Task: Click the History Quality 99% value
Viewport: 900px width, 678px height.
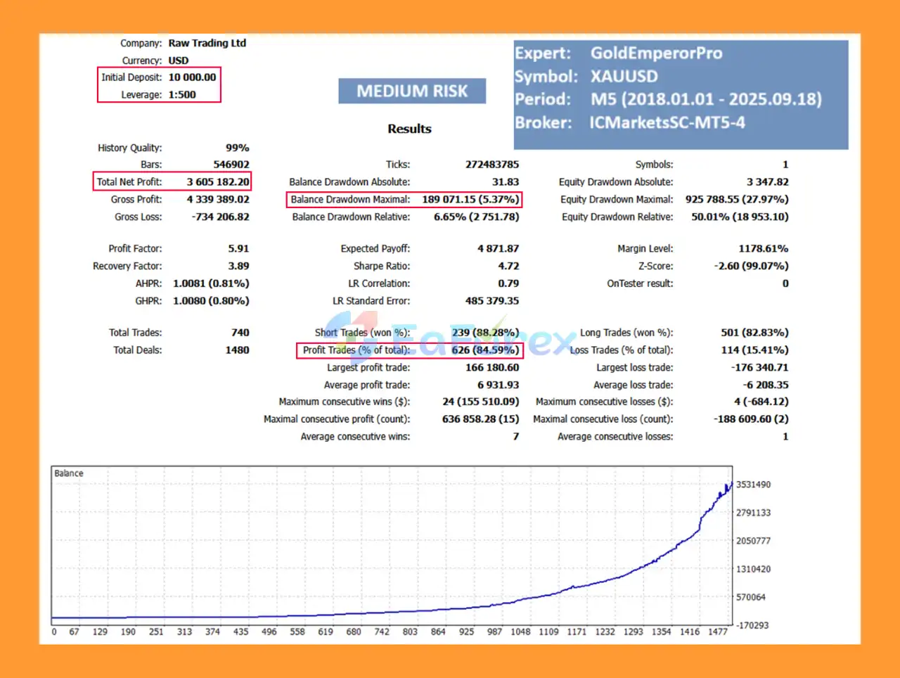Action: pos(237,148)
